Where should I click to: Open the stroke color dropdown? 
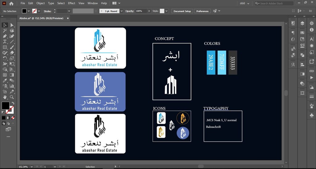[39, 11]
